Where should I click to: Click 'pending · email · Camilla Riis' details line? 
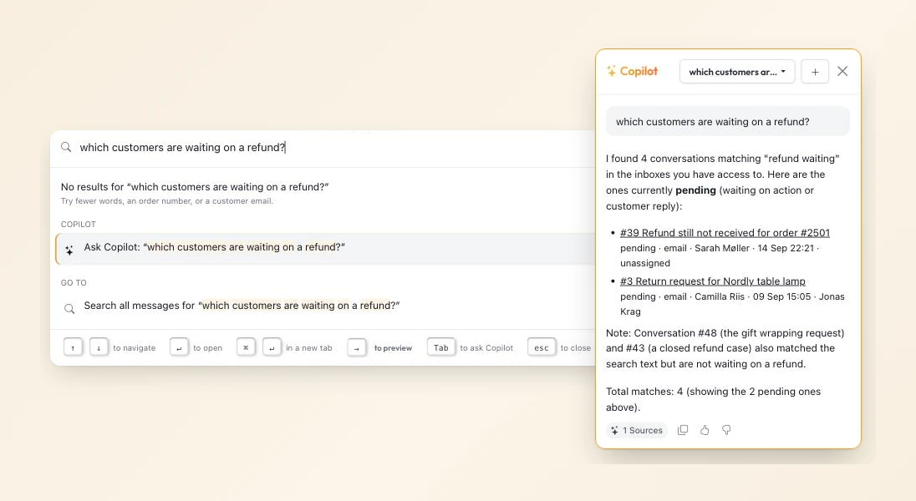732,304
